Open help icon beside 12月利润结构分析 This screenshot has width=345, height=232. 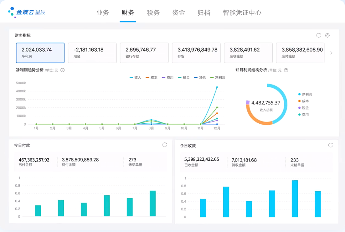coord(286,70)
